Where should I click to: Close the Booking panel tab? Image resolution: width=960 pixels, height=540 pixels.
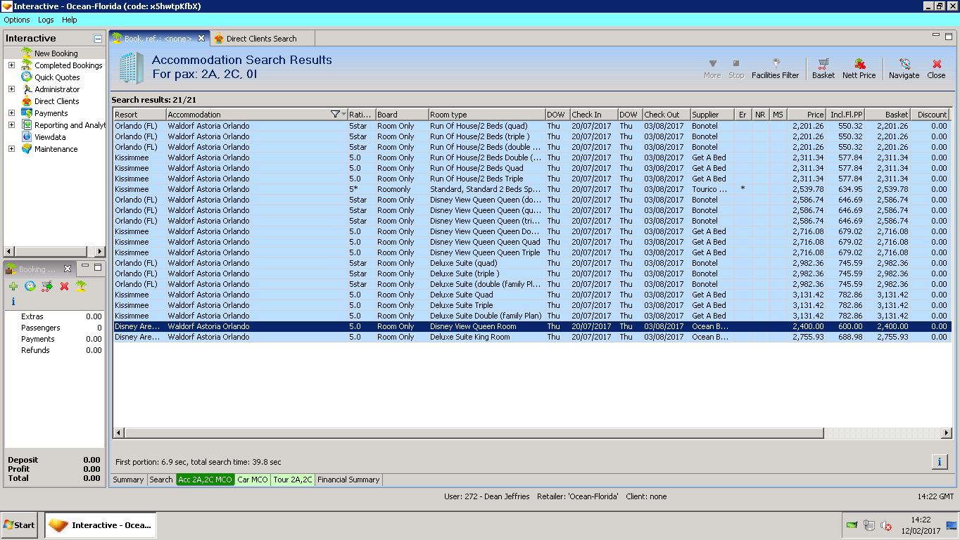68,269
